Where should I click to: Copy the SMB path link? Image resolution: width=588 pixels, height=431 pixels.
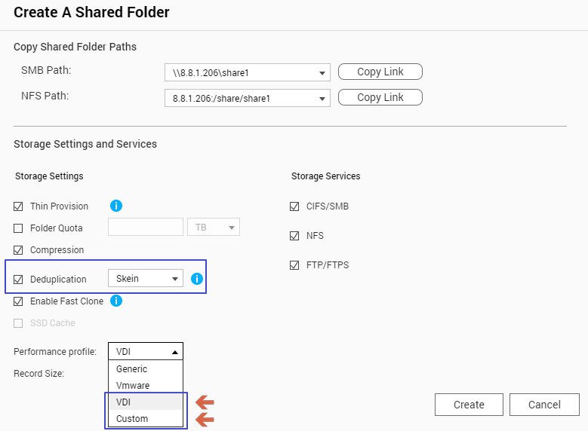[380, 72]
